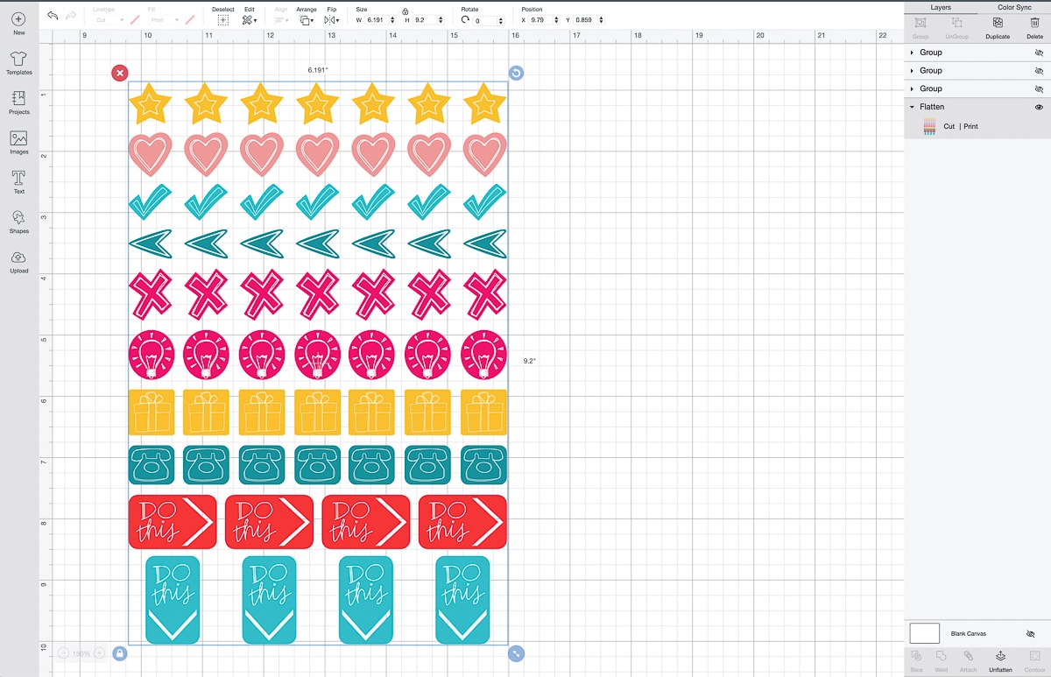Open the Linetype dropdown
This screenshot has width=1051, height=677.
[x=109, y=19]
